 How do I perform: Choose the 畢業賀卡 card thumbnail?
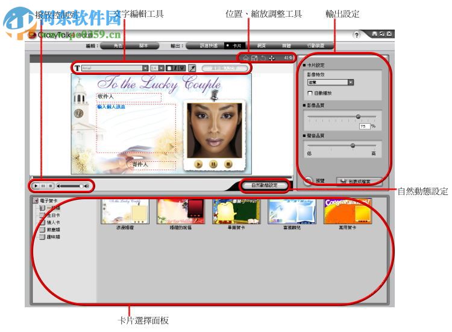pos(236,211)
